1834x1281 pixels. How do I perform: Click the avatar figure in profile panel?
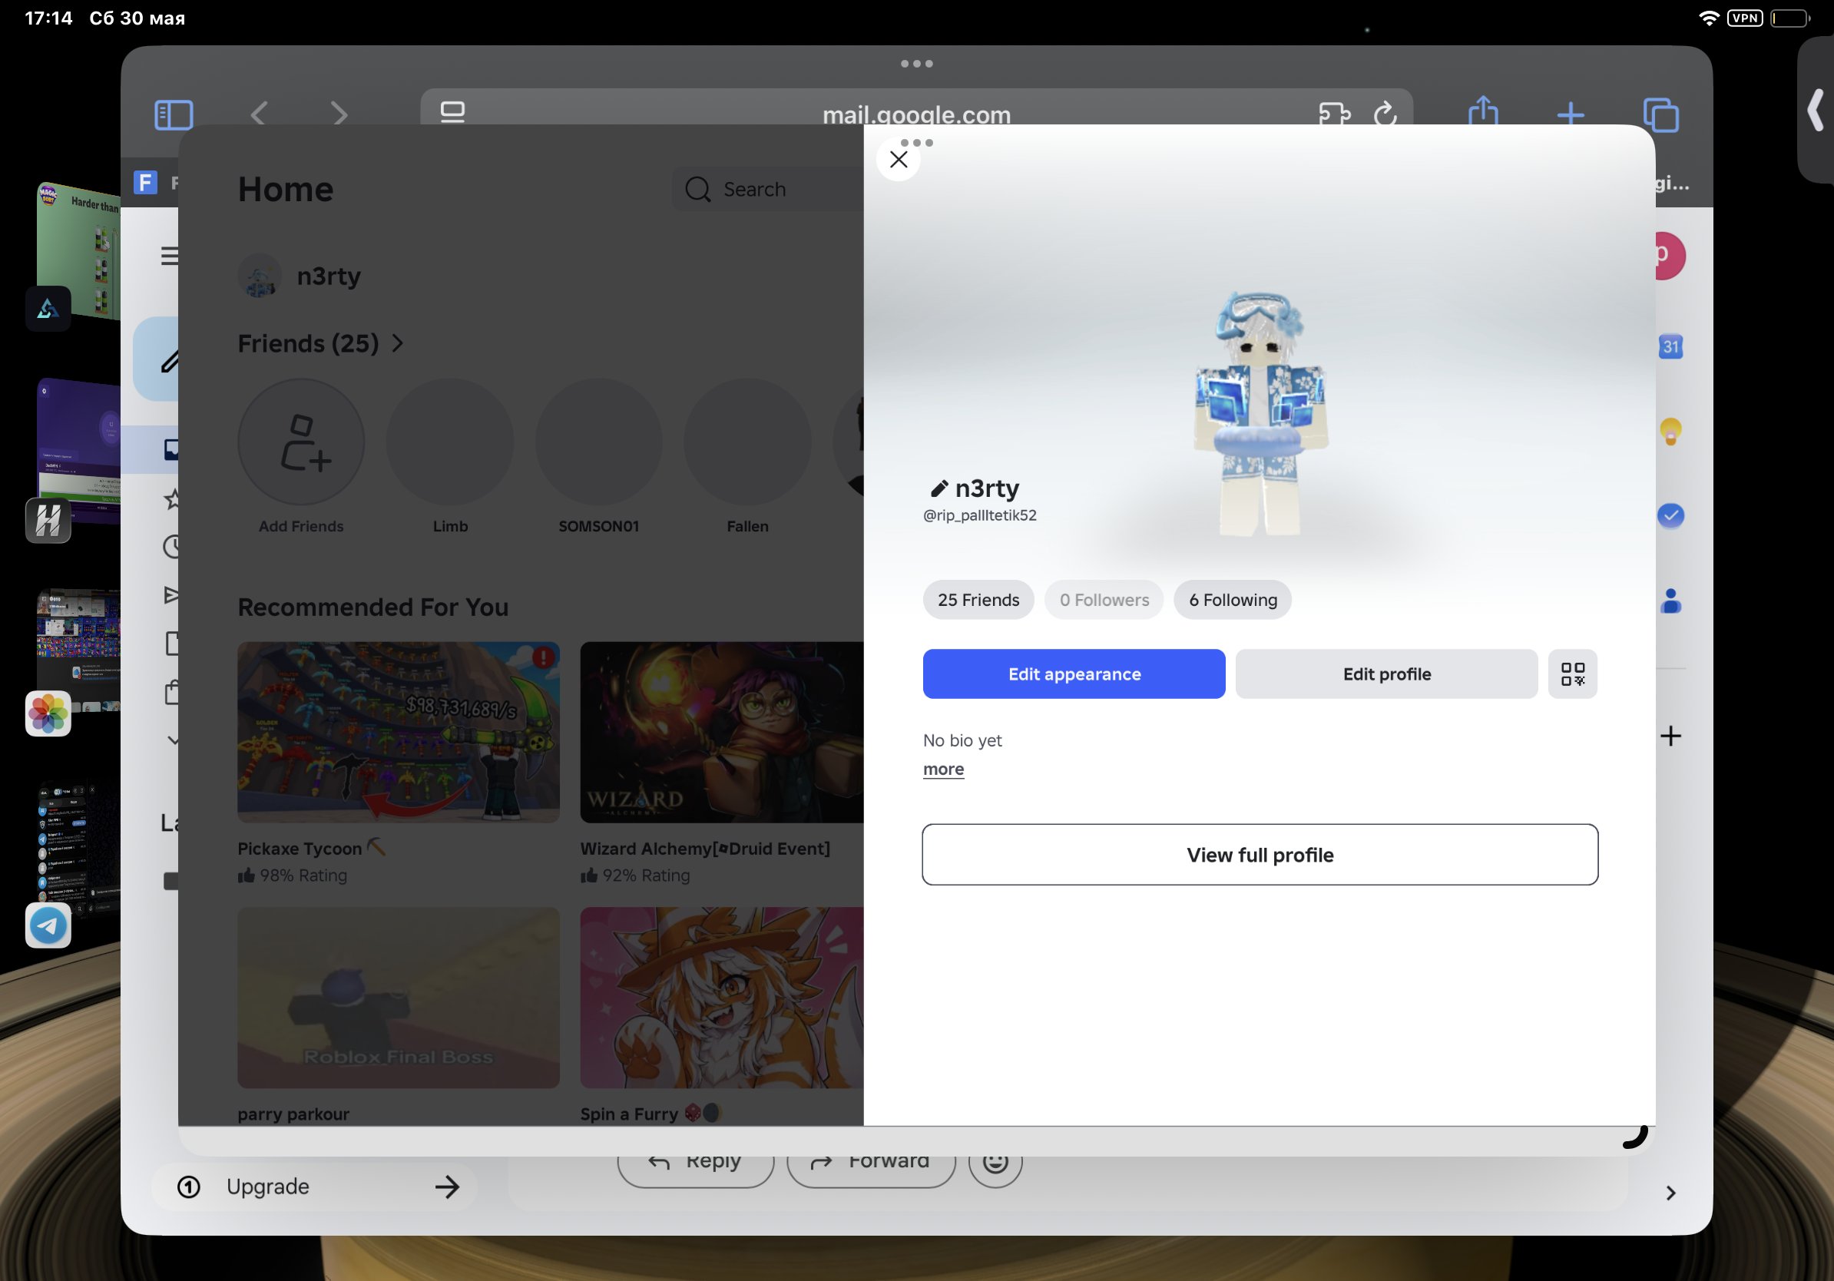1260,413
